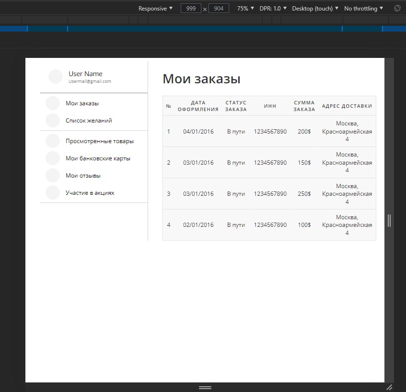Open the DPR: 1.0 dropdown

[x=273, y=9]
